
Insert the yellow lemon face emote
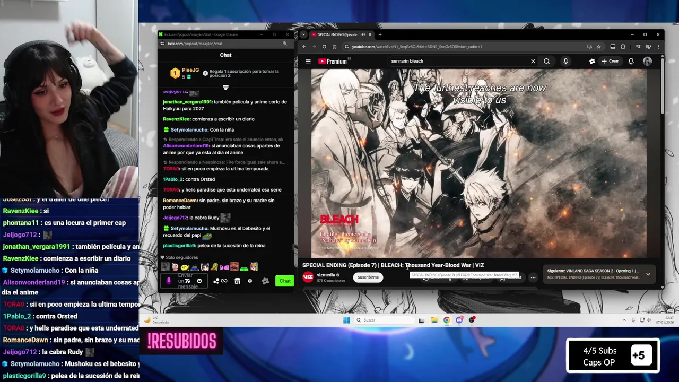coord(185,267)
